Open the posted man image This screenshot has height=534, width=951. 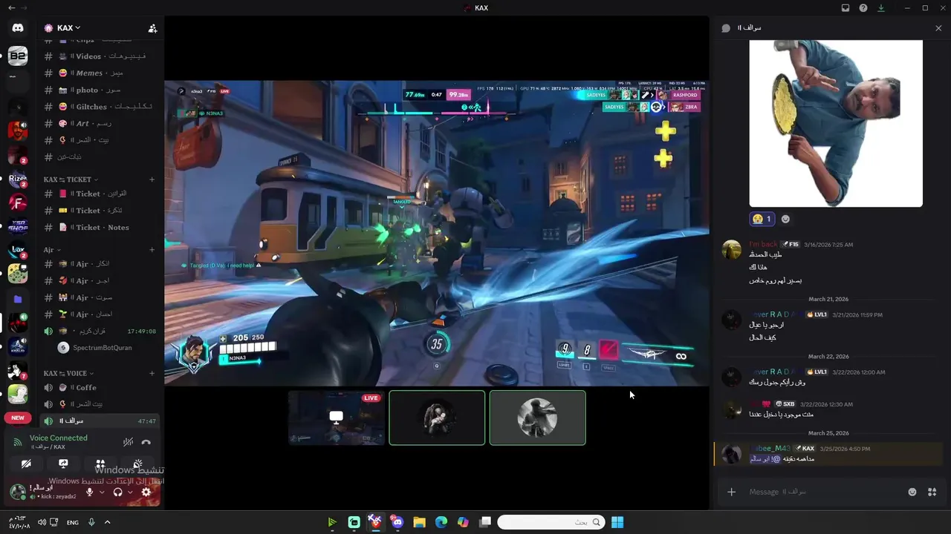pyautogui.click(x=836, y=123)
